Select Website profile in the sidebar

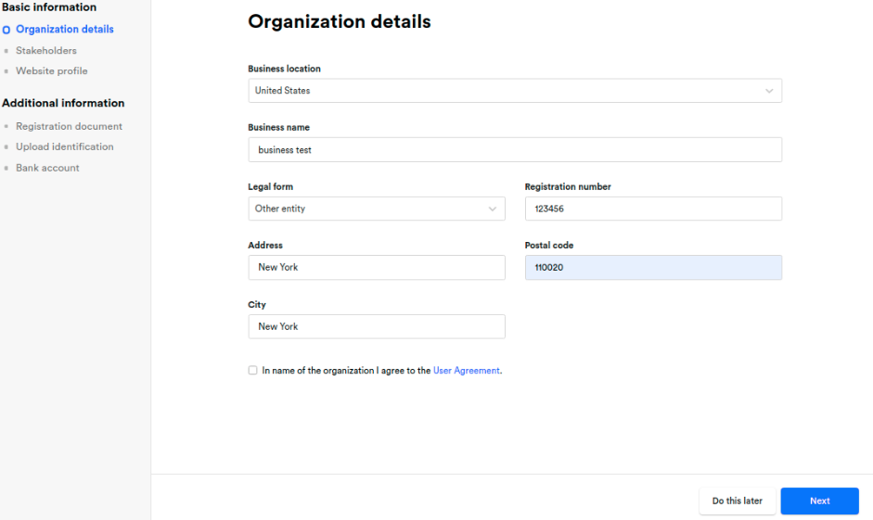pos(51,71)
